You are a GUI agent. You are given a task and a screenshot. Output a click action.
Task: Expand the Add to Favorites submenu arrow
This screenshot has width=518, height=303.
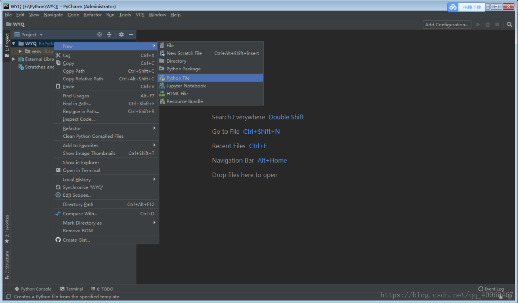[x=154, y=145]
